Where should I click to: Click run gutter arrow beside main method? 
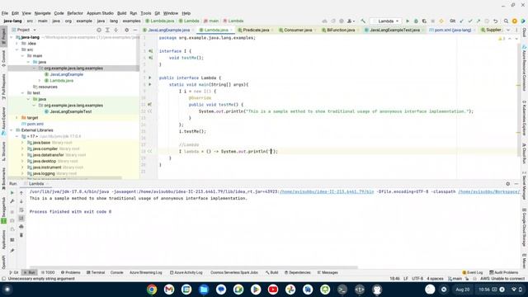(150, 84)
